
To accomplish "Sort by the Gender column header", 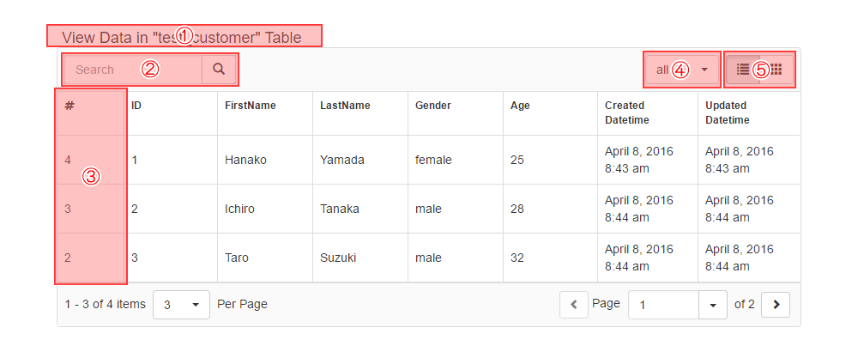I will [x=433, y=106].
